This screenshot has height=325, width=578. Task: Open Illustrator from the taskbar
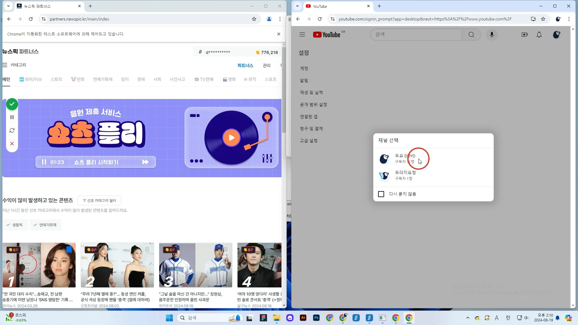click(x=303, y=318)
